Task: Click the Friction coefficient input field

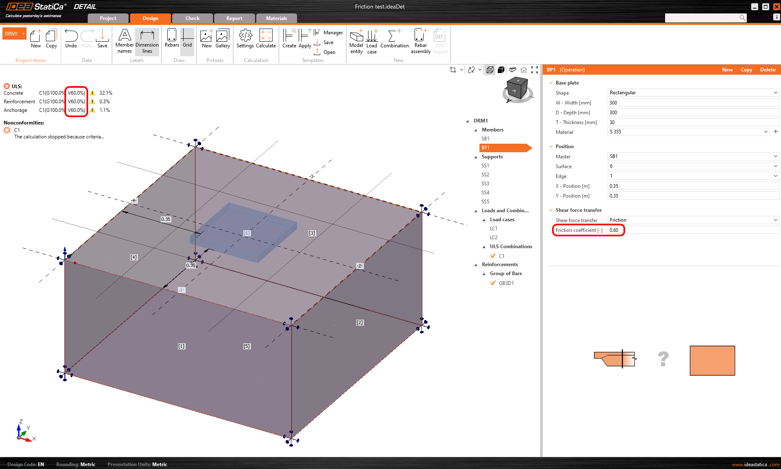Action: pyautogui.click(x=693, y=230)
